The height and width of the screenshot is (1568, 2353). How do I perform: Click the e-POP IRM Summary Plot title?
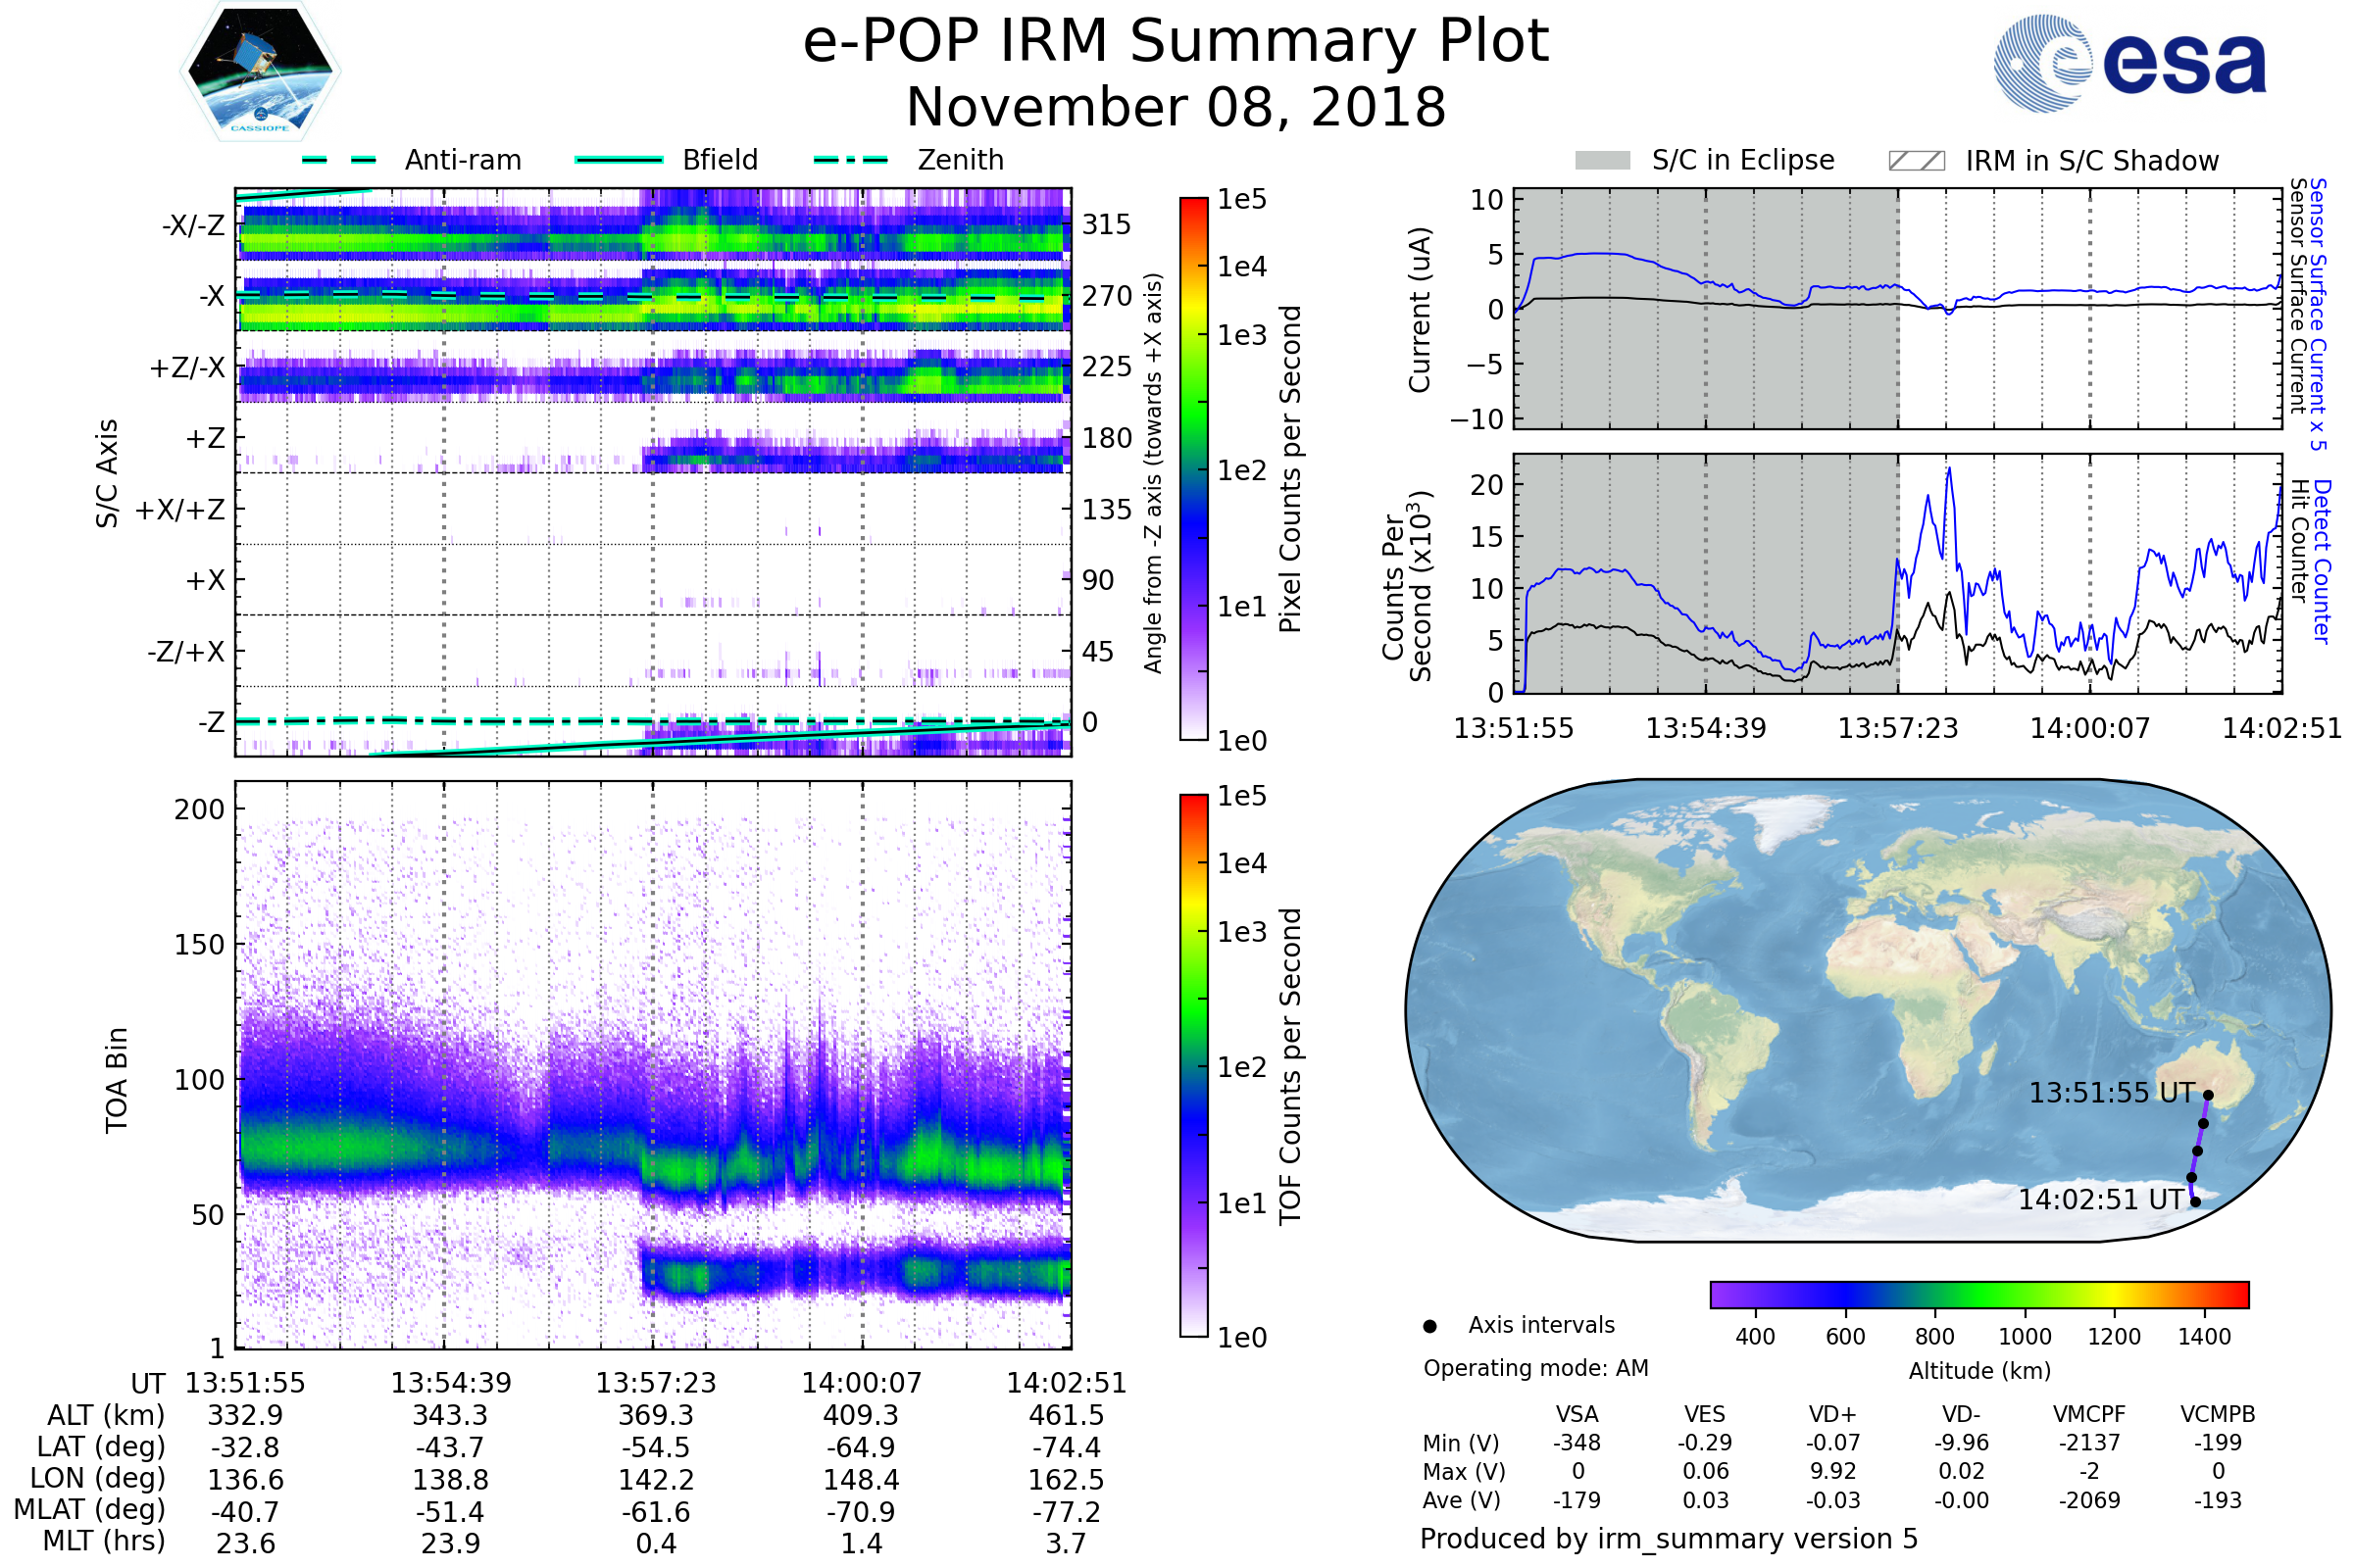pyautogui.click(x=1176, y=42)
